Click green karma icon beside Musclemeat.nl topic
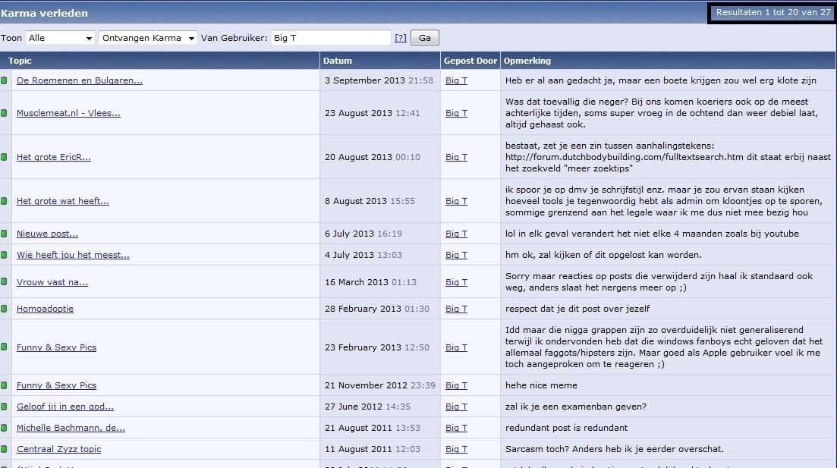 tap(4, 113)
